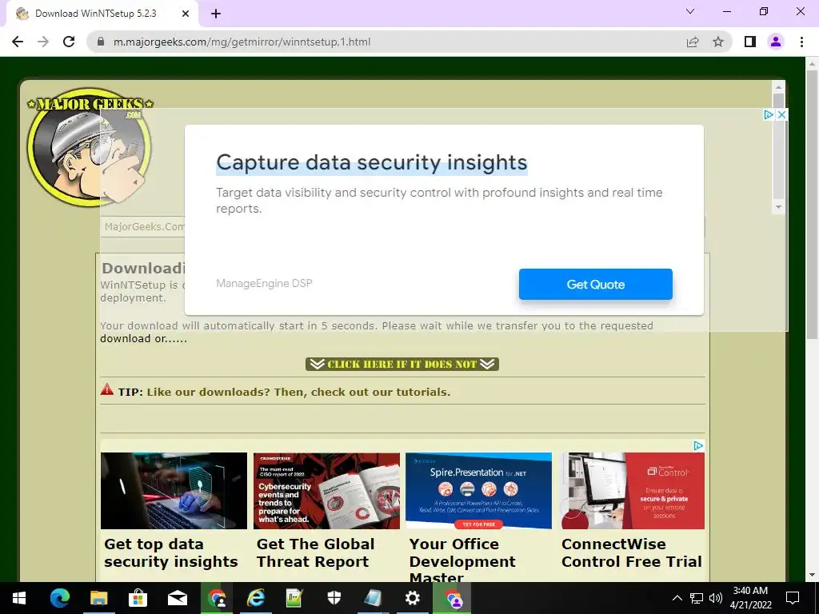Open the Chrome side panel
This screenshot has width=819, height=614.
(750, 42)
